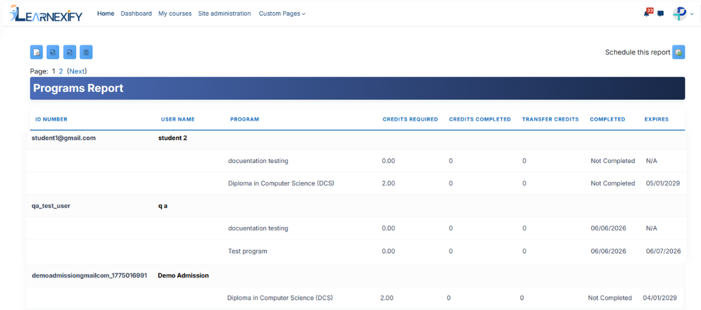Image resolution: width=701 pixels, height=310 pixels.
Task: Select user name 'student 2'
Action: tap(173, 138)
